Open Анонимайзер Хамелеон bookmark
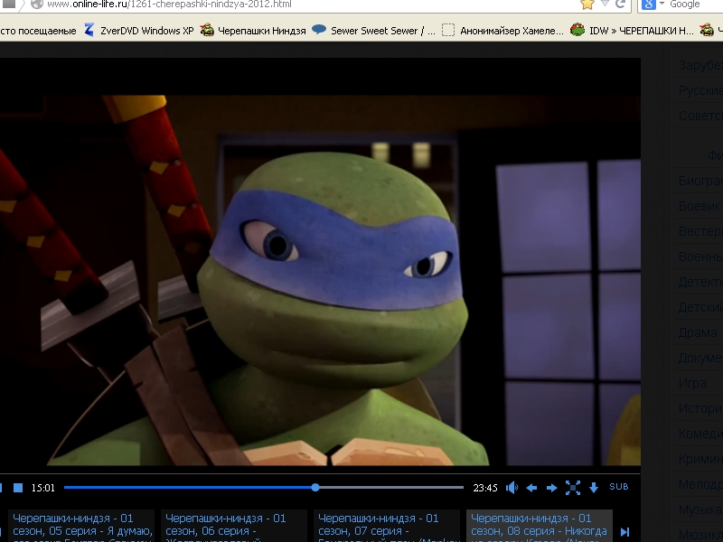Viewport: 723px width, 542px height. (502, 31)
